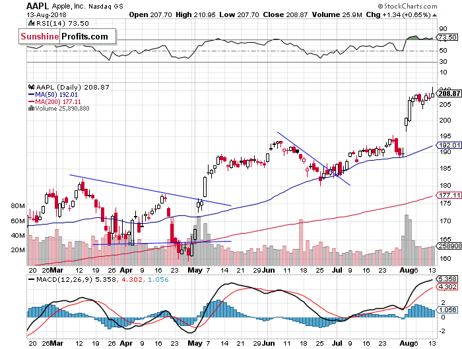The height and width of the screenshot is (349, 462).
Task: Click the 192.01 MA(50) axis tag
Action: click(x=449, y=146)
